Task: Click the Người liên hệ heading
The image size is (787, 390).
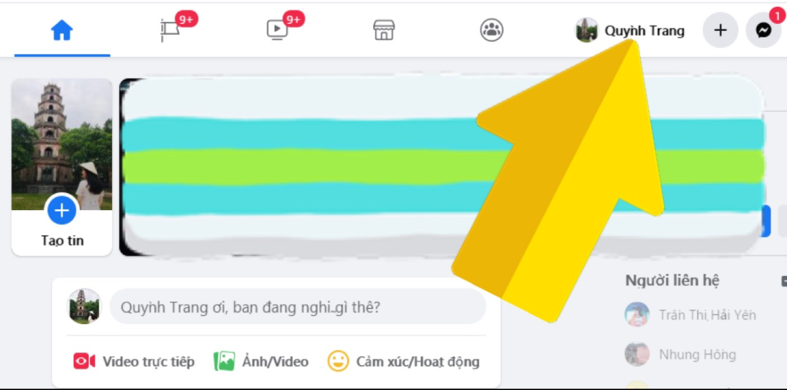Action: point(672,281)
